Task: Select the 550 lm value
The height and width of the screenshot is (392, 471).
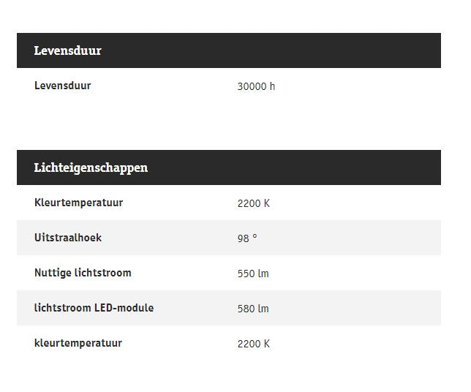Action: click(253, 274)
